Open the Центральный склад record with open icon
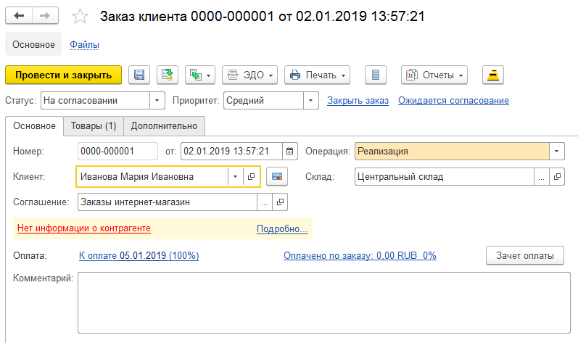The image size is (578, 343). (x=557, y=176)
